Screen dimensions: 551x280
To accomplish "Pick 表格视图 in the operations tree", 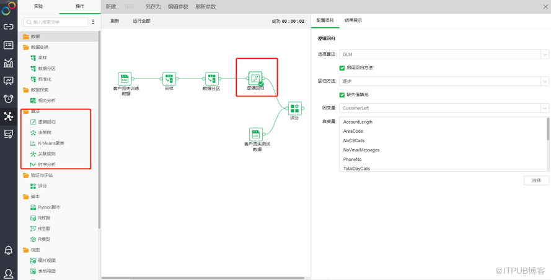I will coord(46,271).
